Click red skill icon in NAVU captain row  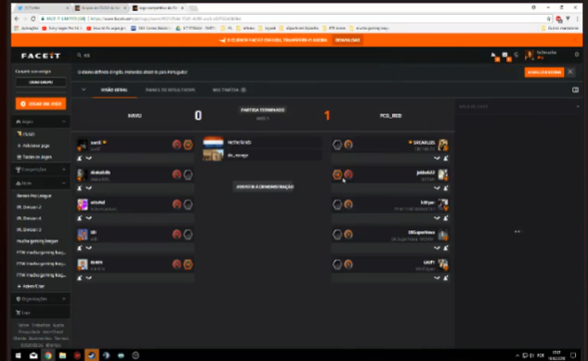pos(176,145)
